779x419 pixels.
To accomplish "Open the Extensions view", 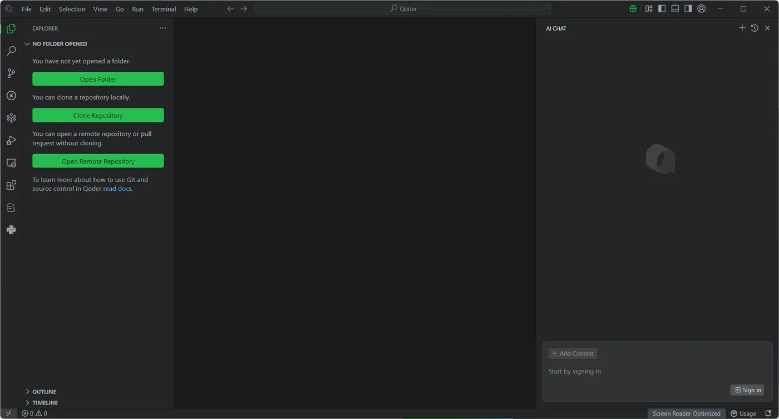I will [11, 185].
